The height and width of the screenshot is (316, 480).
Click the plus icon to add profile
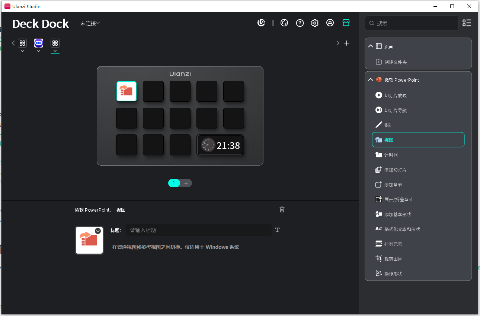(x=347, y=43)
